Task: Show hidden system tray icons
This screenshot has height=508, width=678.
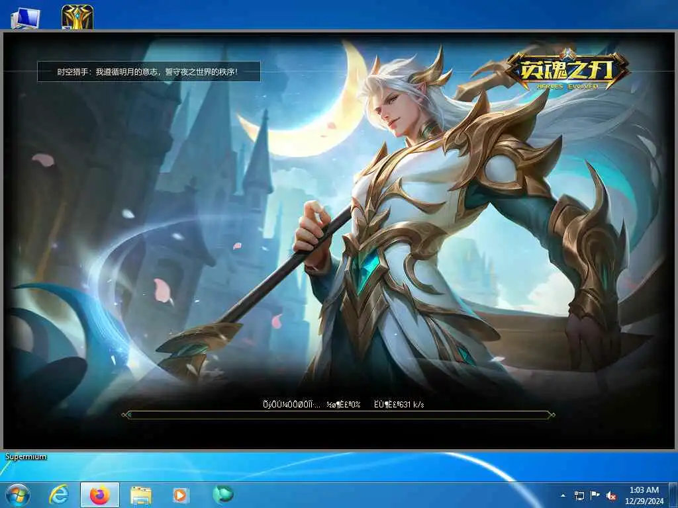Action: tap(563, 495)
